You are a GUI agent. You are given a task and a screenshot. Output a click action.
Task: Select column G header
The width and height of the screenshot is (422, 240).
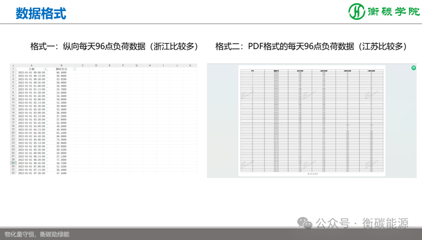137,65
